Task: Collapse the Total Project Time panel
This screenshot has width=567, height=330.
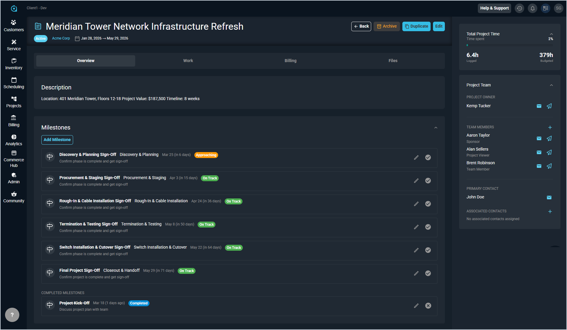Action: [551, 34]
